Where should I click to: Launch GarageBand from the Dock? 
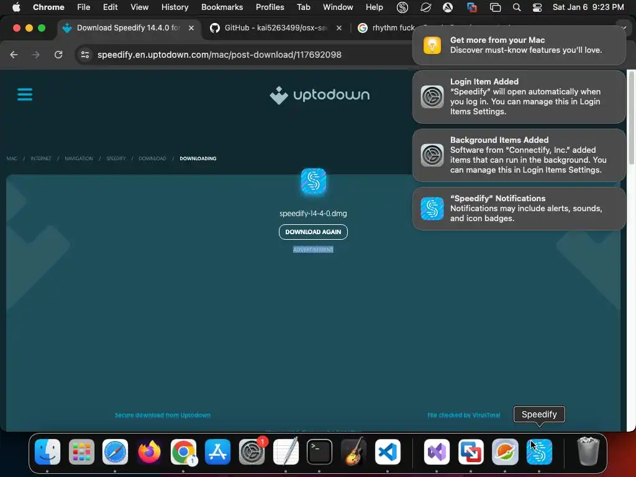tap(353, 452)
